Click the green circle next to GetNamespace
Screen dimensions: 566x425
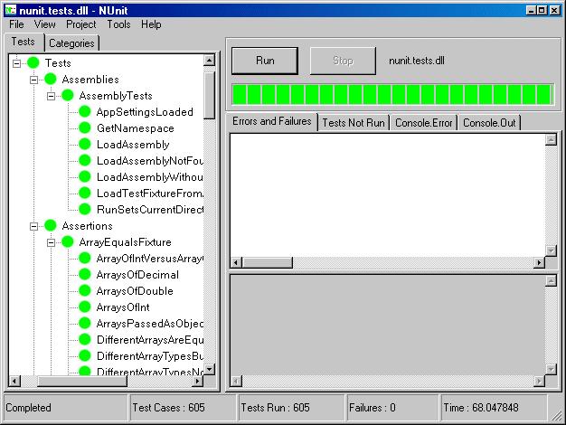point(84,128)
